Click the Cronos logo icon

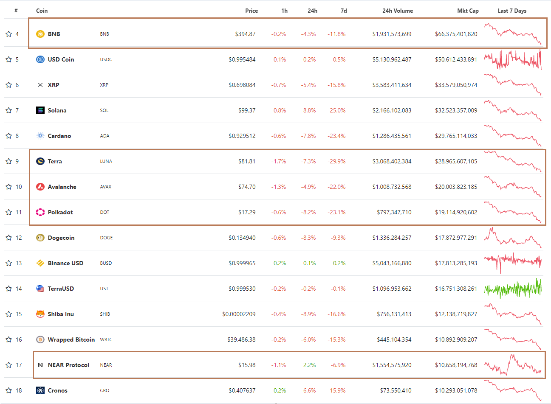40,390
